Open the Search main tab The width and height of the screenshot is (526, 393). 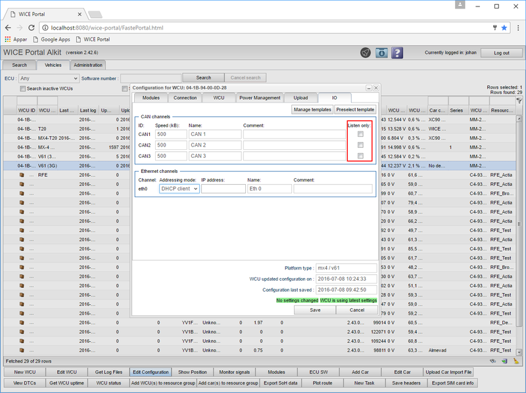click(20, 65)
